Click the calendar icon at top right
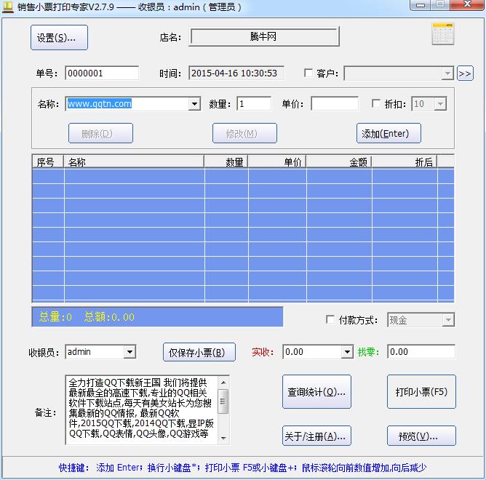This screenshot has width=486, height=480. (442, 35)
